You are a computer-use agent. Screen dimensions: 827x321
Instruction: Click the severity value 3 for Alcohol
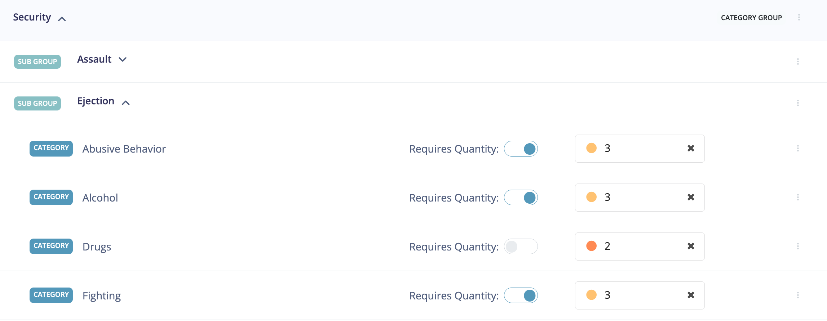[608, 197]
